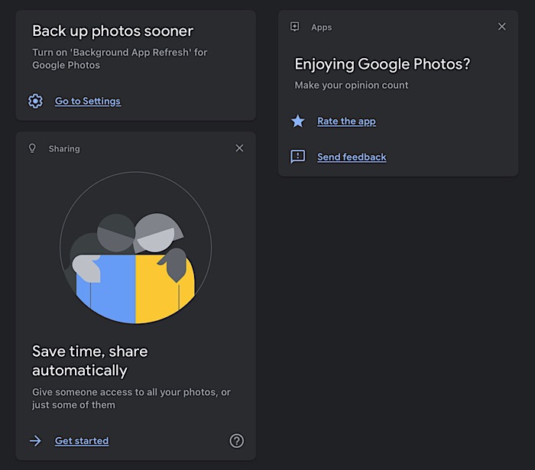Click the 'Give someone access to all your photos' text
Image resolution: width=535 pixels, height=470 pixels.
pos(131,398)
